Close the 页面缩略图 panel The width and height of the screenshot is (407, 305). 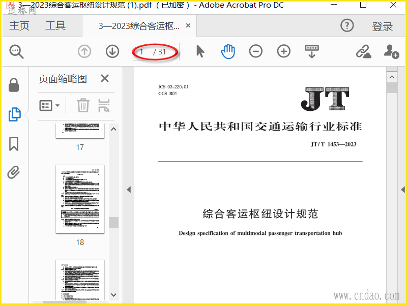point(105,78)
